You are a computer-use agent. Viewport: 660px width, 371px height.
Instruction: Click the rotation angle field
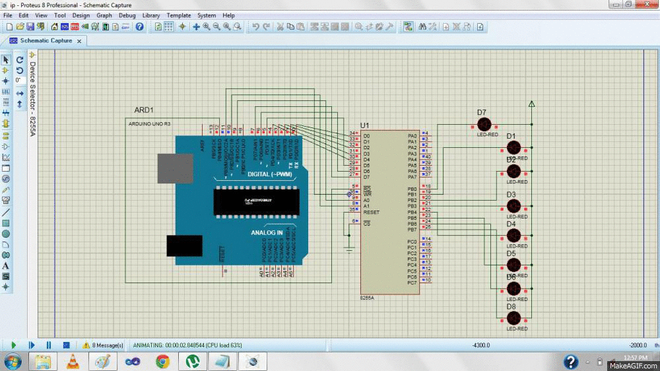20,80
